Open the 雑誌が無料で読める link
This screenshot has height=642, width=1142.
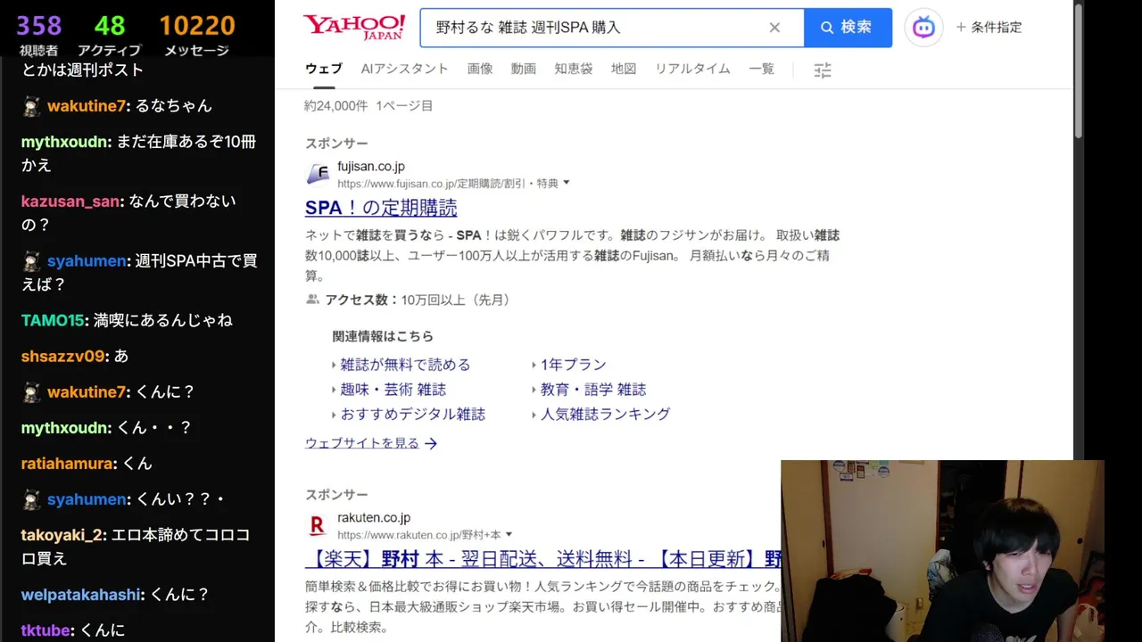(405, 365)
